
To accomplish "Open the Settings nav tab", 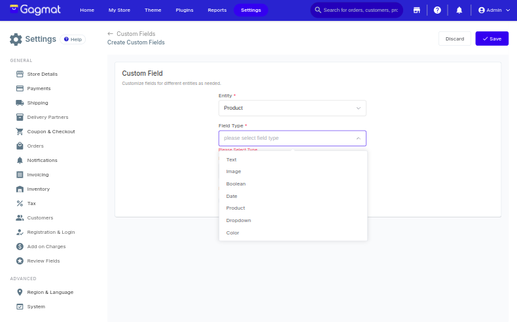I will [251, 10].
